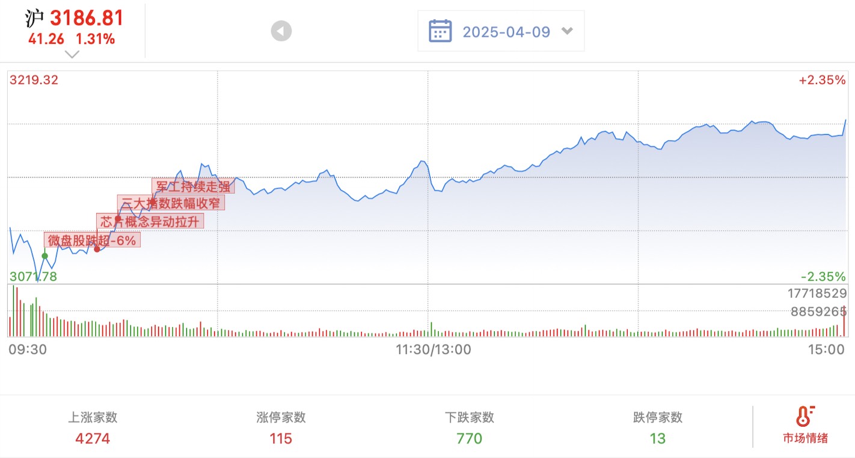Click the Shanghai index value 3186.81
855x458 pixels.
87,18
